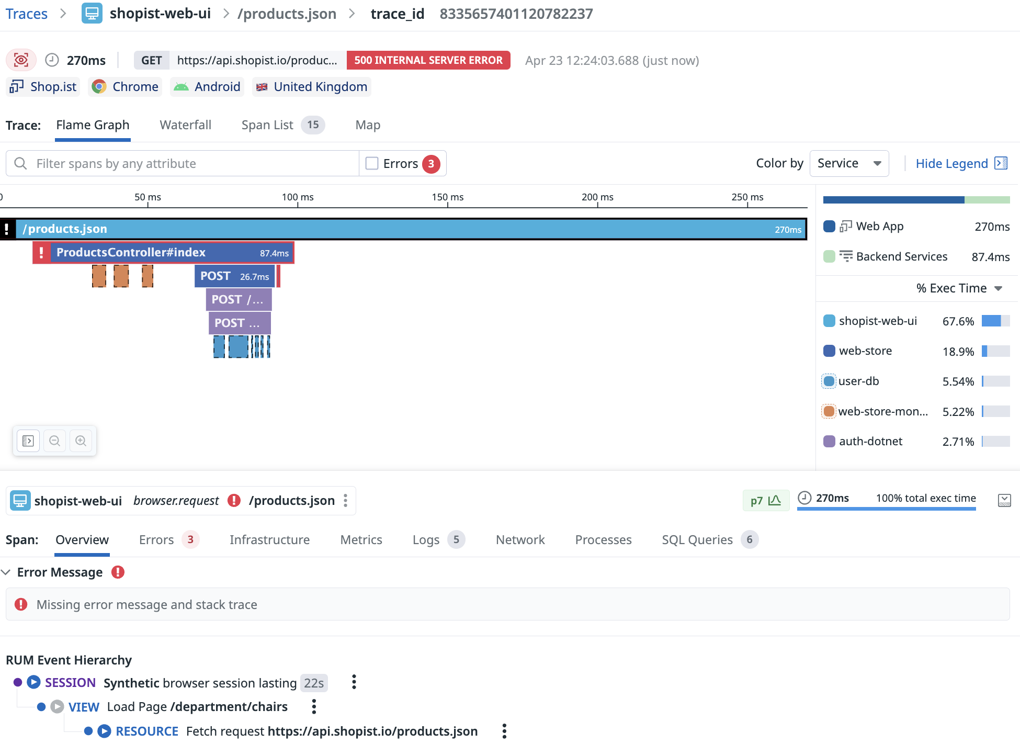Toggle user-db service legend swatch
The height and width of the screenshot is (744, 1020).
pos(829,381)
